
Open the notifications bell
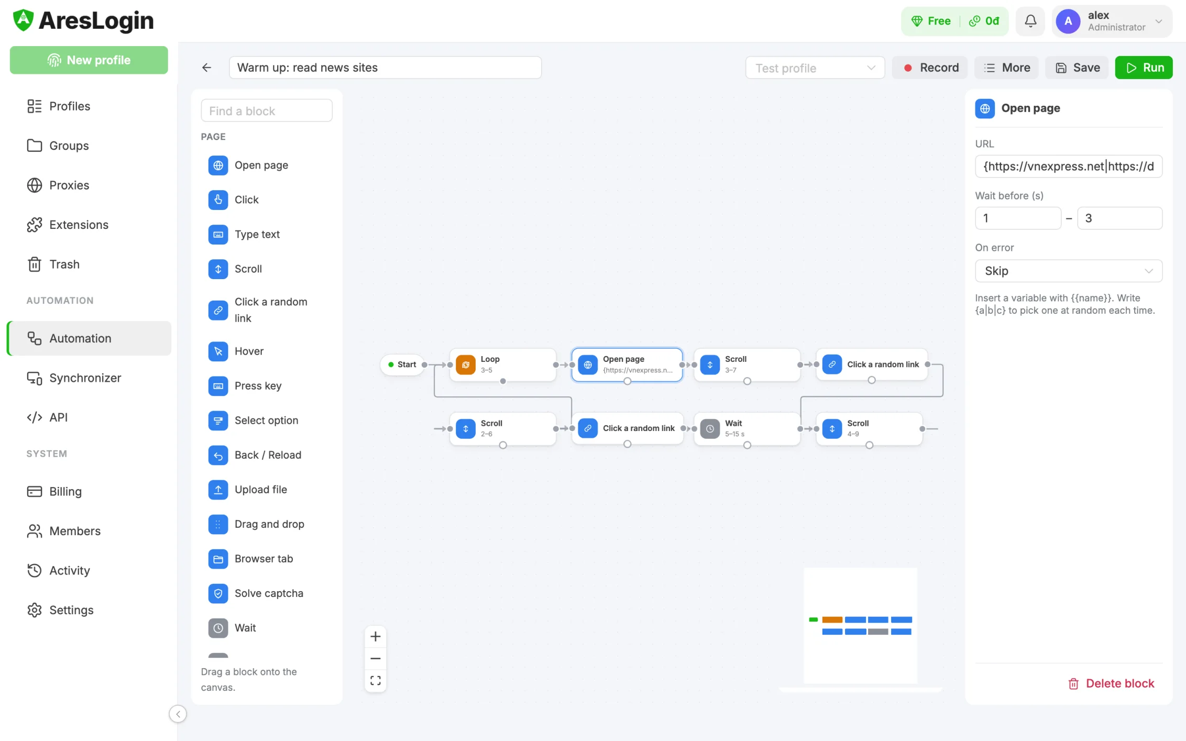click(x=1030, y=21)
